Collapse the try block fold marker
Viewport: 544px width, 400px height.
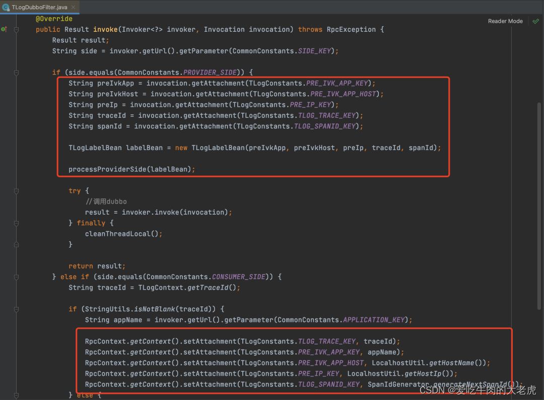click(16, 191)
